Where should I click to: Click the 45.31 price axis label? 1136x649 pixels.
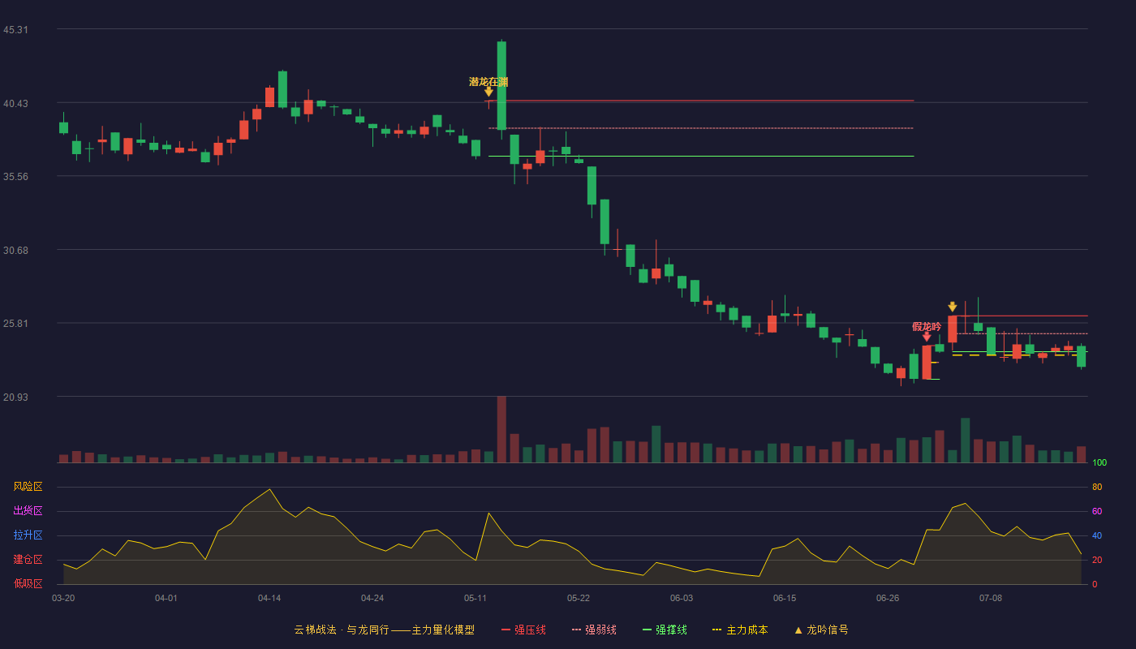point(16,30)
